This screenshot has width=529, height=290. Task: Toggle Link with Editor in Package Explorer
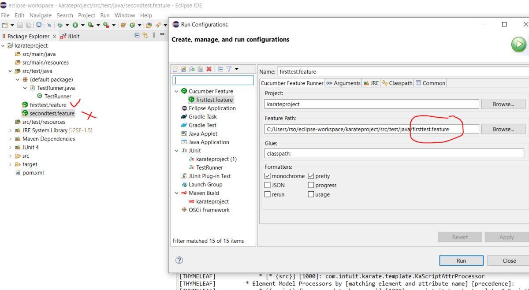(145, 35)
